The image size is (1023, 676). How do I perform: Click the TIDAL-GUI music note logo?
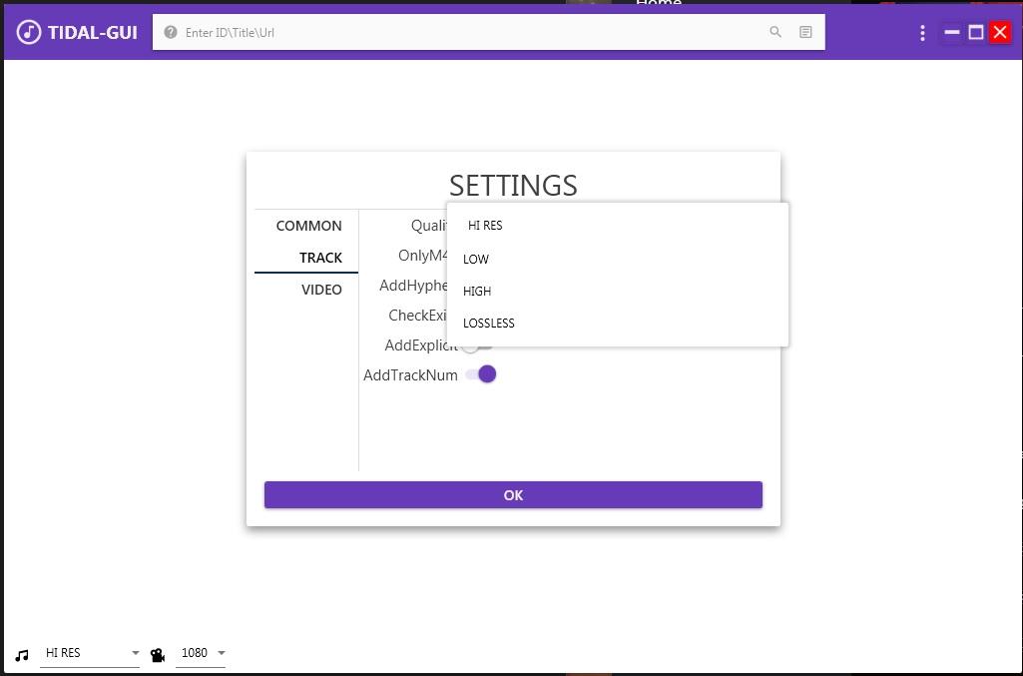(x=29, y=32)
